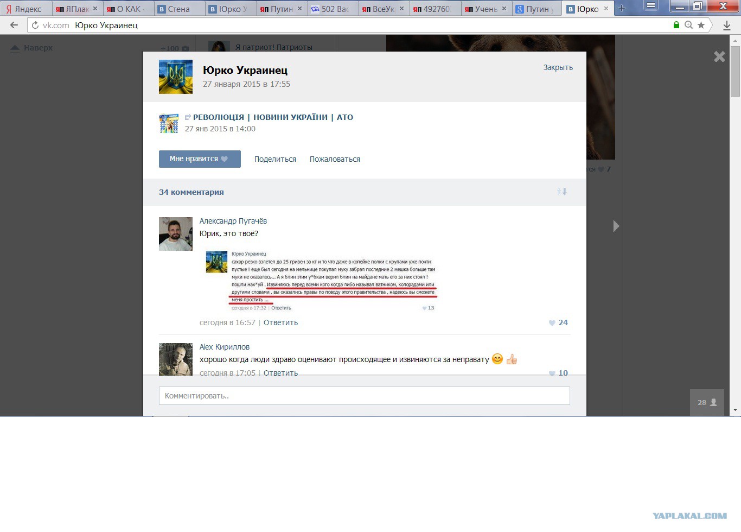
Task: Focus the Комментировать comment input field
Action: pyautogui.click(x=364, y=396)
